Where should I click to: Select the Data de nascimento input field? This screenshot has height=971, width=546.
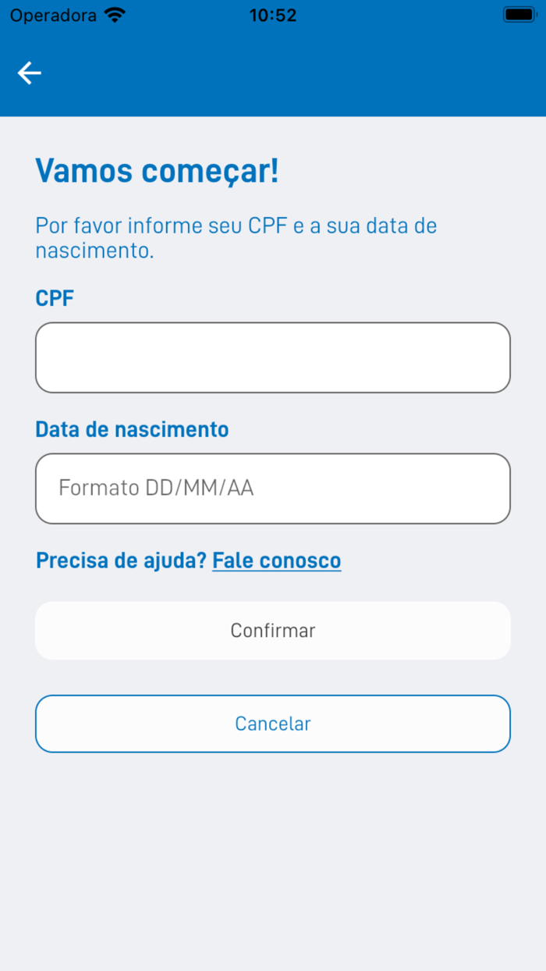pyautogui.click(x=273, y=488)
